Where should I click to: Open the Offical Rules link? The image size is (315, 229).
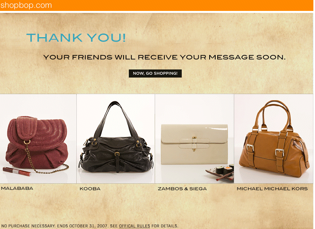pos(134,226)
